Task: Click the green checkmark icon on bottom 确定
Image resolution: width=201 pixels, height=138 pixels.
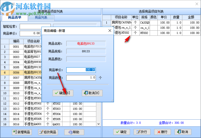Action: pyautogui.click(x=117, y=132)
